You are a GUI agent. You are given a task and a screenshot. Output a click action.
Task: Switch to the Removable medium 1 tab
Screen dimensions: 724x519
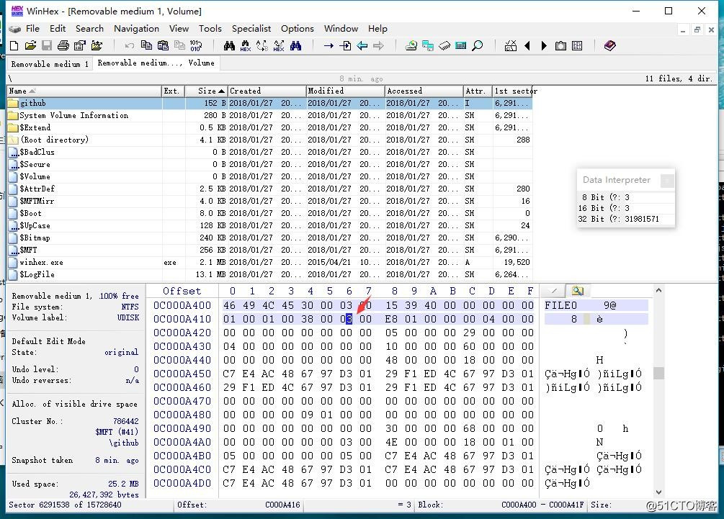(50, 63)
